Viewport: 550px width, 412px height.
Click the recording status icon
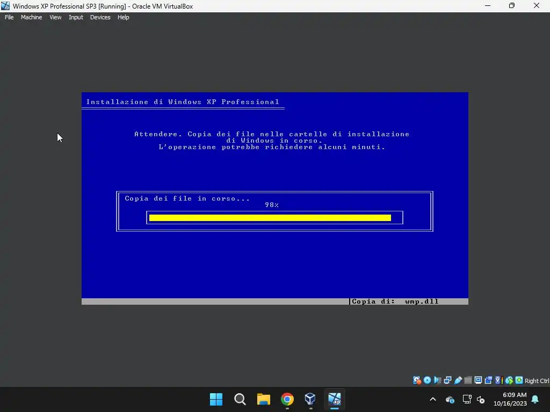[x=488, y=380]
